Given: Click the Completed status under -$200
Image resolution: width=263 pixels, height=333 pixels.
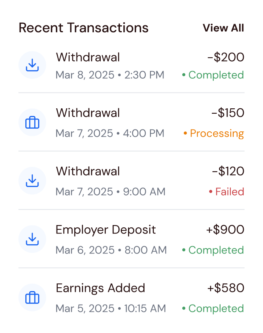Looking at the screenshot, I should click(216, 75).
